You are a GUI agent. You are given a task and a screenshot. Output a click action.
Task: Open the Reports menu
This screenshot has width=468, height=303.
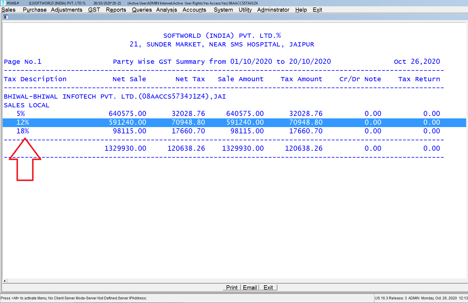point(116,10)
